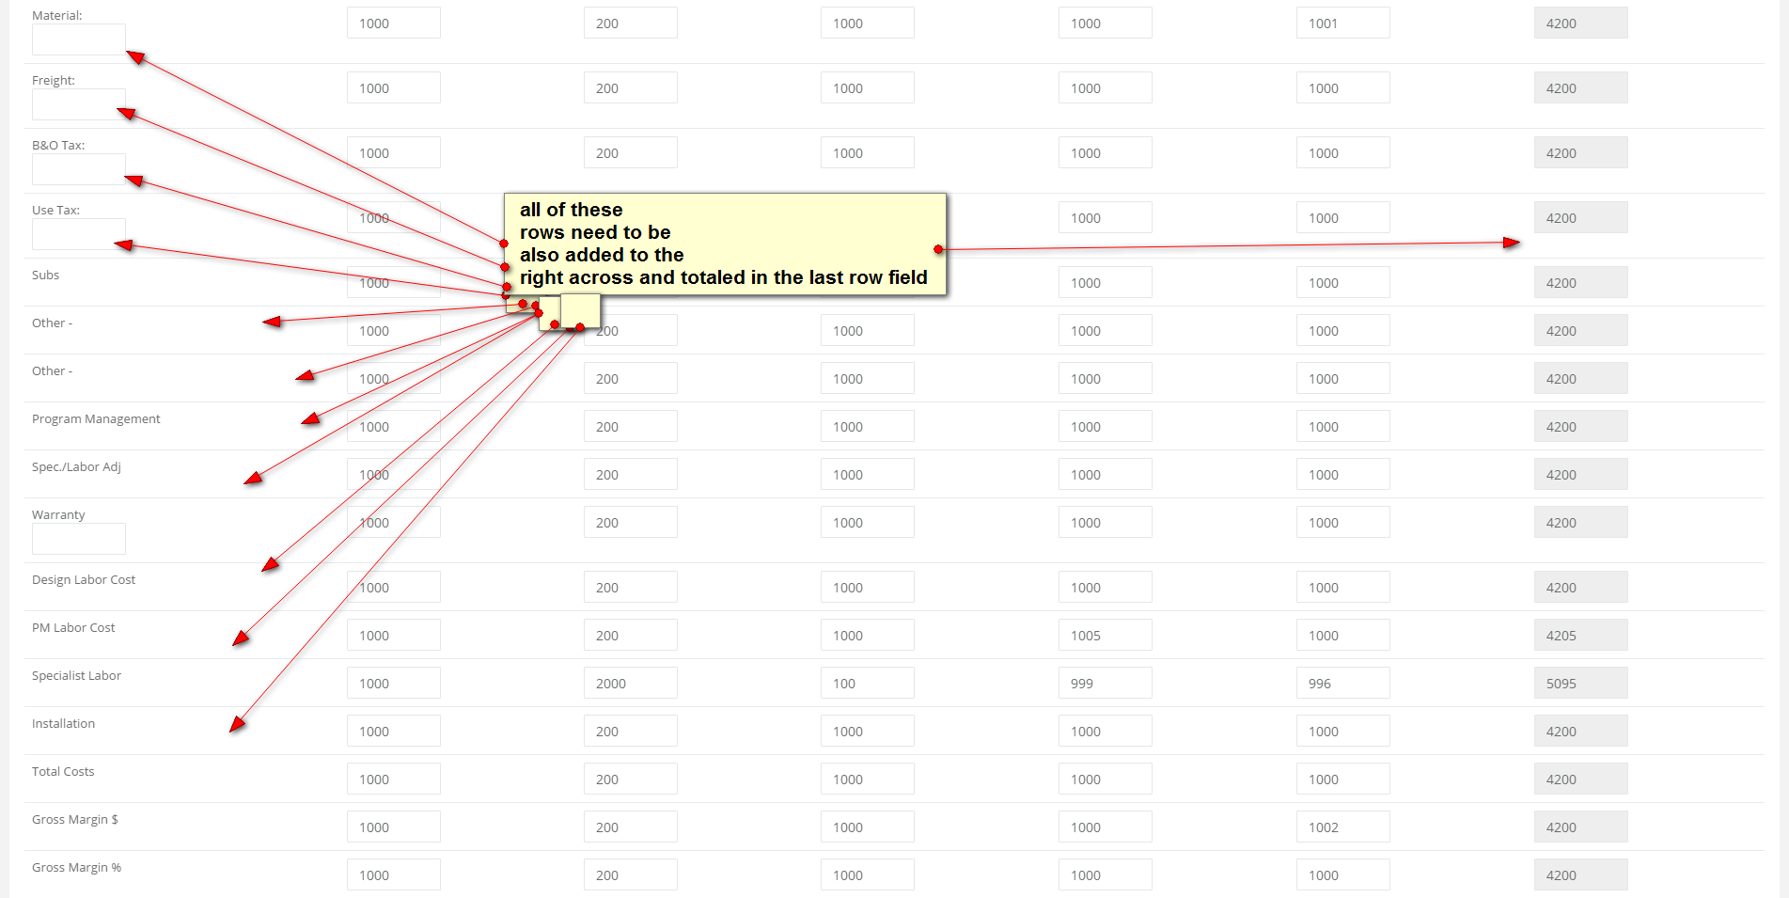1789x898 pixels.
Task: Click the 4200 total field in Material row
Action: click(x=1581, y=24)
